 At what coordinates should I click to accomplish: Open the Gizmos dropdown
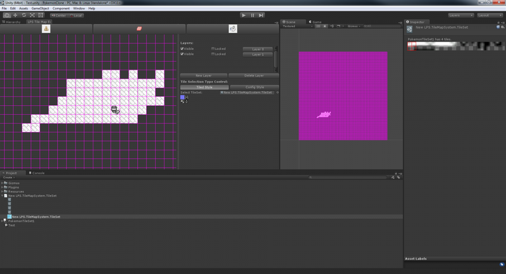[x=354, y=26]
